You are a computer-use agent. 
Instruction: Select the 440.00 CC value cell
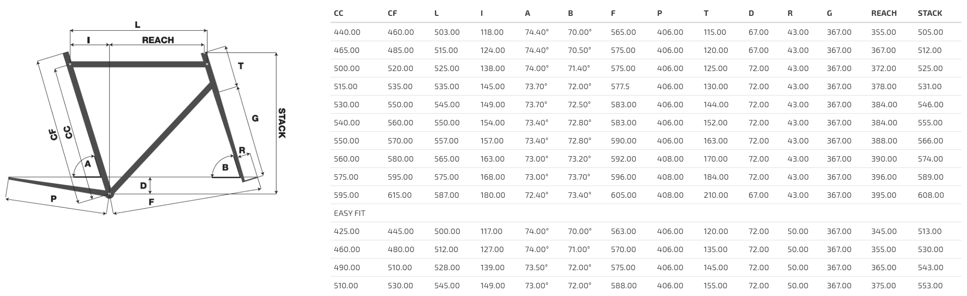click(x=347, y=32)
